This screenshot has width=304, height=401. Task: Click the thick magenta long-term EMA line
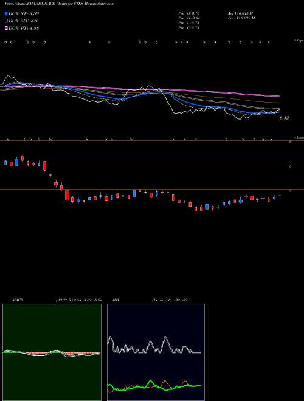pyautogui.click(x=179, y=90)
